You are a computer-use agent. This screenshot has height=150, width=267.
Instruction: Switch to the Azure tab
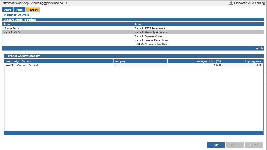tap(8, 10)
